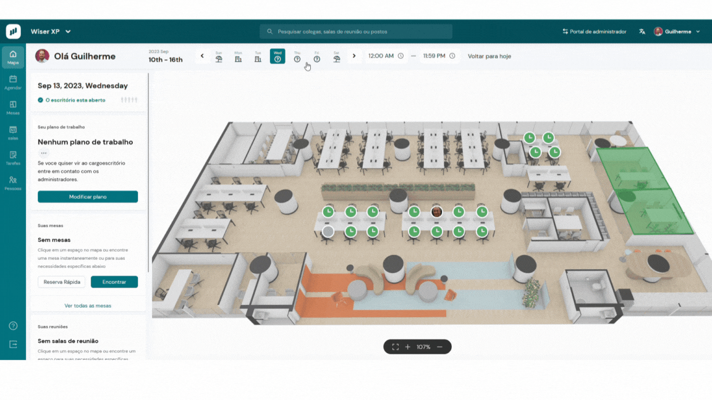Open the help question mark icon
This screenshot has width=712, height=400.
[x=13, y=326]
